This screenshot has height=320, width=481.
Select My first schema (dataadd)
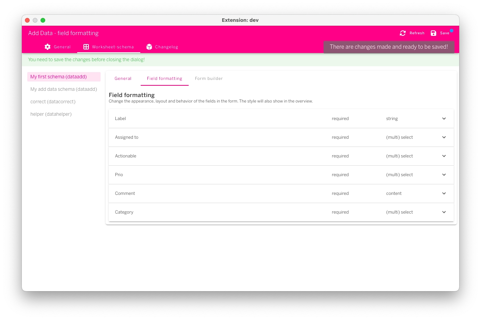(58, 77)
